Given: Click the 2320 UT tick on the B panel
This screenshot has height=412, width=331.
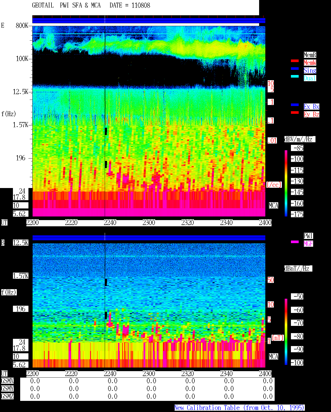Looking at the screenshot, I should (x=187, y=374).
